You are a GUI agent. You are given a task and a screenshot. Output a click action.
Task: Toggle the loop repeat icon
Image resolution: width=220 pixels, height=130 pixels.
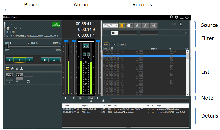(x=7, y=68)
